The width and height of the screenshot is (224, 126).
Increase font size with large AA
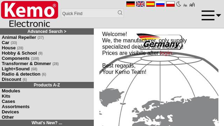(x=192, y=5)
